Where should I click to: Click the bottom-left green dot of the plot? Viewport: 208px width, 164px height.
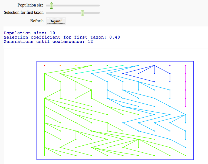pyautogui.click(x=44, y=156)
